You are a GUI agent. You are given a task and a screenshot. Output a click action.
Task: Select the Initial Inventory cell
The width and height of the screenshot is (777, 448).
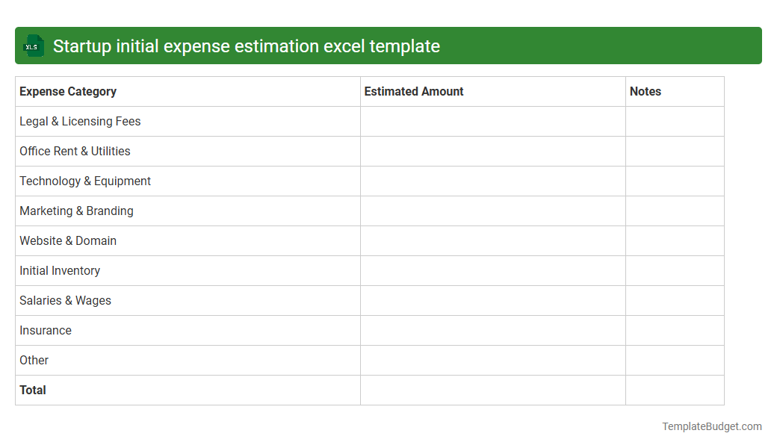click(x=60, y=270)
